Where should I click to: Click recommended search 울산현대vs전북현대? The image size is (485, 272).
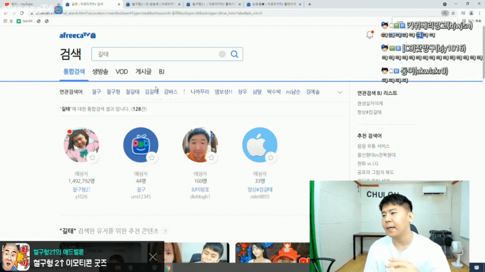pyautogui.click(x=377, y=155)
